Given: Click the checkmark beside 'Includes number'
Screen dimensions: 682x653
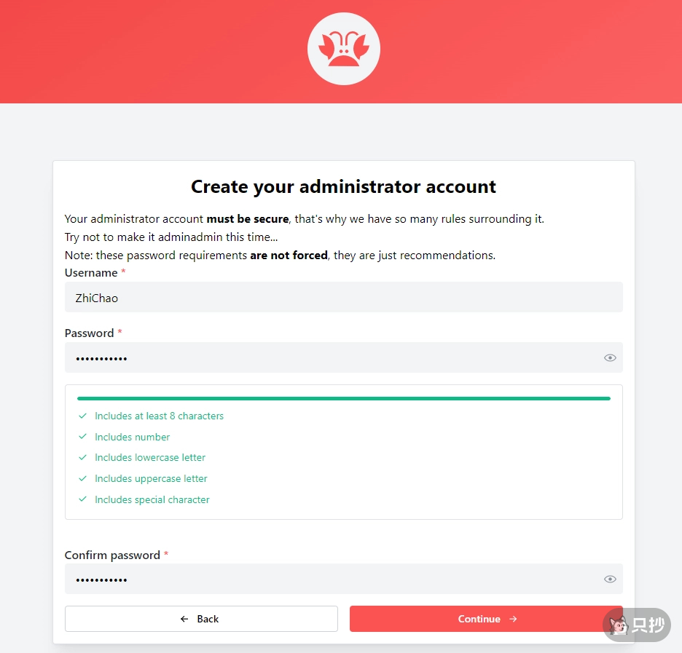Looking at the screenshot, I should click(x=82, y=437).
